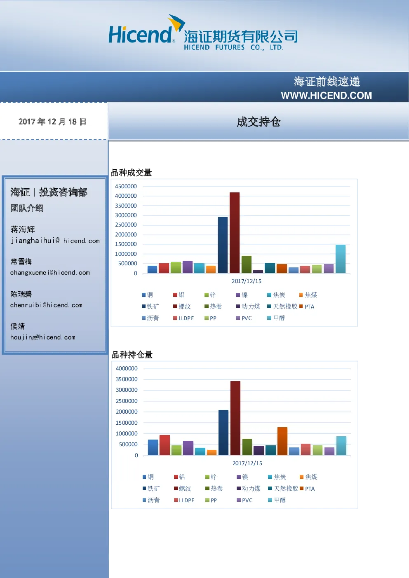Click PVC legend swatch in 品种成交量 chart

238,318
